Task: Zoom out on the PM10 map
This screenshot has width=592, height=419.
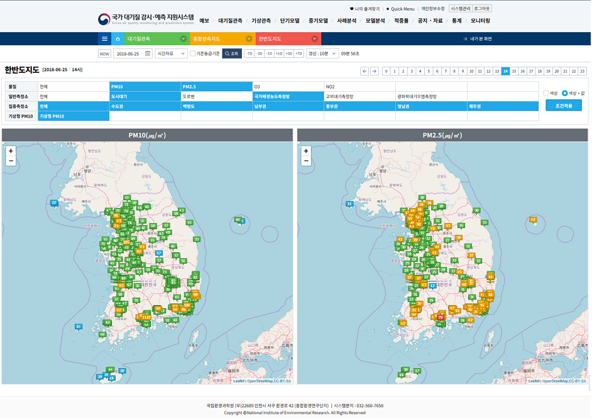Action: (x=11, y=161)
